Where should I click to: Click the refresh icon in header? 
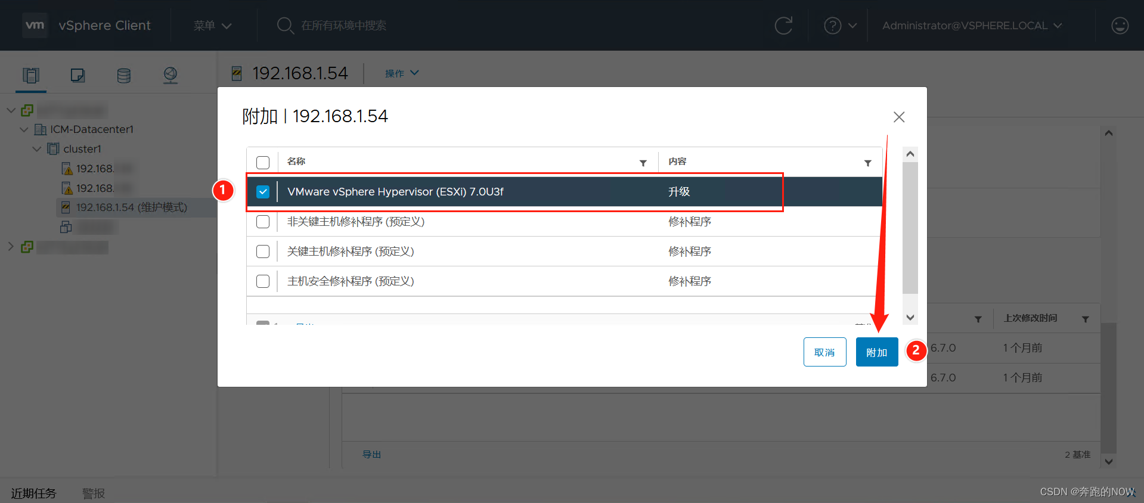tap(783, 26)
